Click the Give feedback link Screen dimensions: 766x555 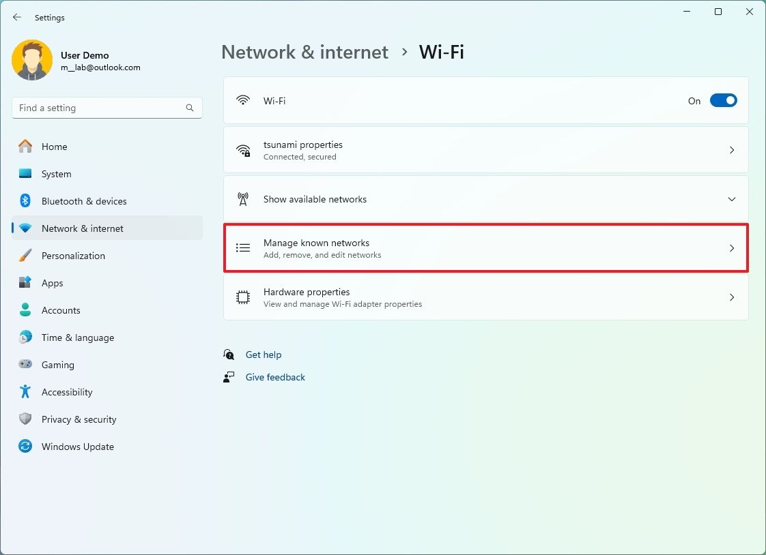tap(274, 377)
